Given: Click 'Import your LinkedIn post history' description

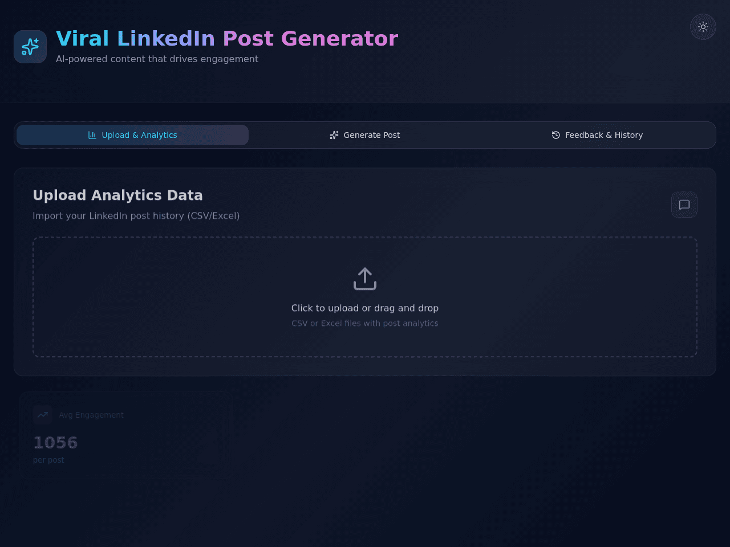Looking at the screenshot, I should click(x=136, y=216).
